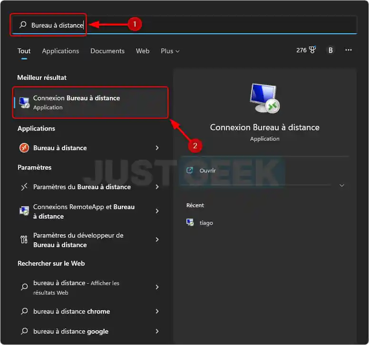The height and width of the screenshot is (345, 369).
Task: Expand more actions chevron in preview pane
Action: tap(342, 185)
